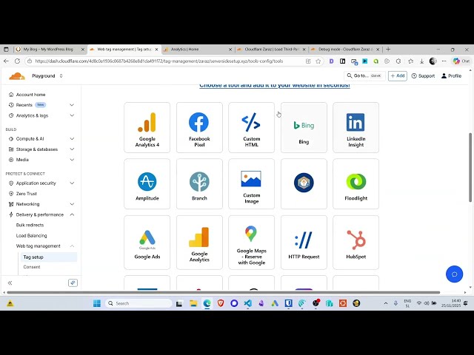Open Consent settings page
The height and width of the screenshot is (355, 474).
tap(32, 267)
